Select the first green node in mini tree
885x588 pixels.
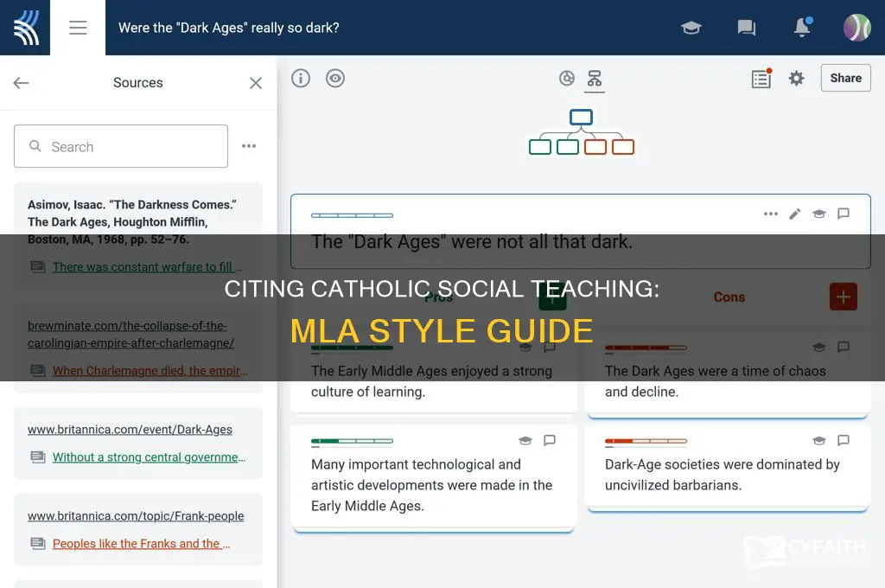coord(540,147)
